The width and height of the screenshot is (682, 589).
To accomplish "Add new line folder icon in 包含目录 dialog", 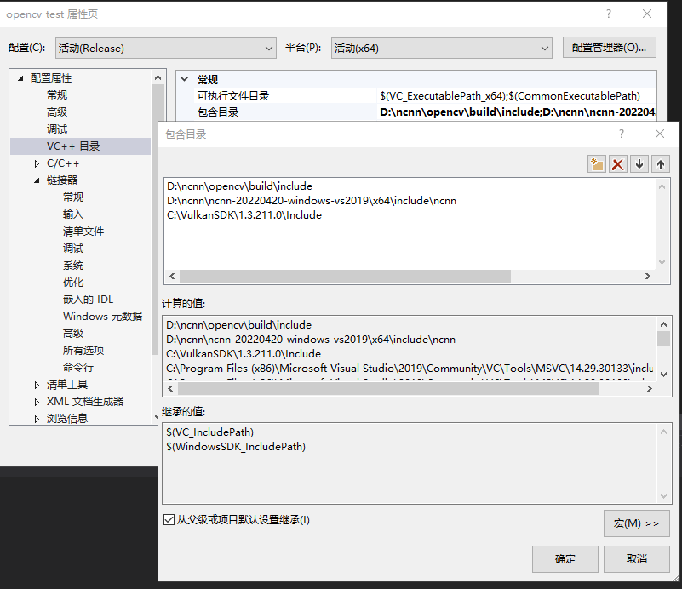I will click(597, 164).
